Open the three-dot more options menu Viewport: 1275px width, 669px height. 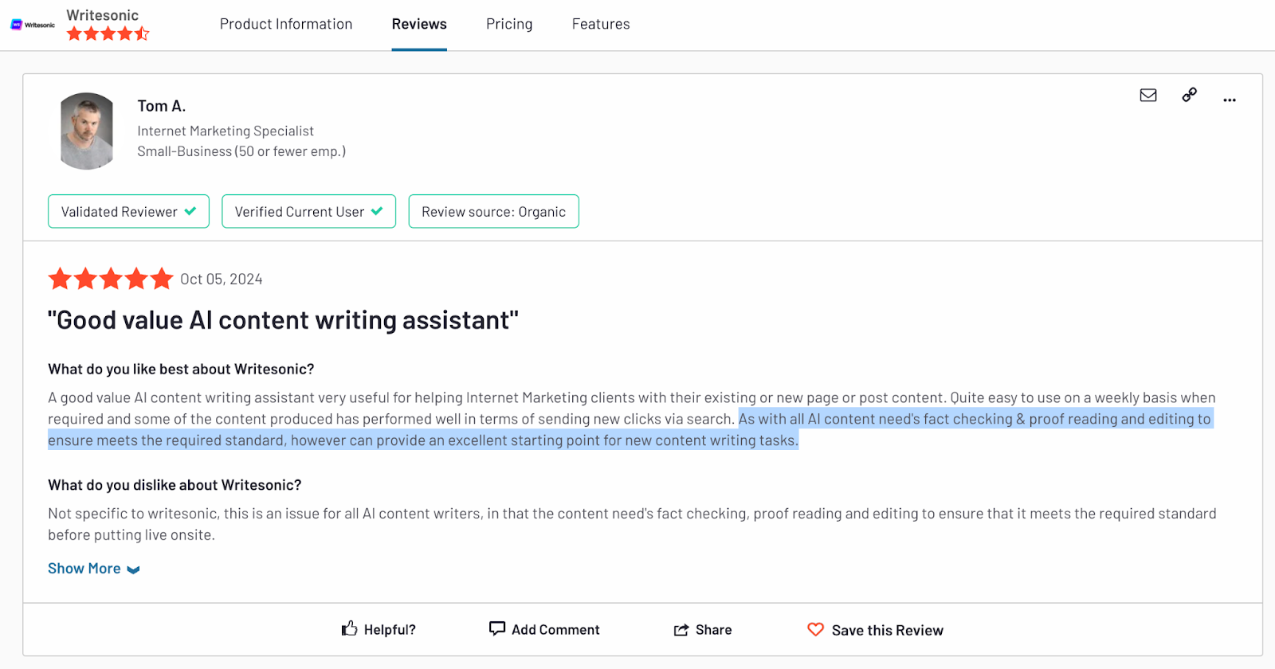click(x=1230, y=100)
